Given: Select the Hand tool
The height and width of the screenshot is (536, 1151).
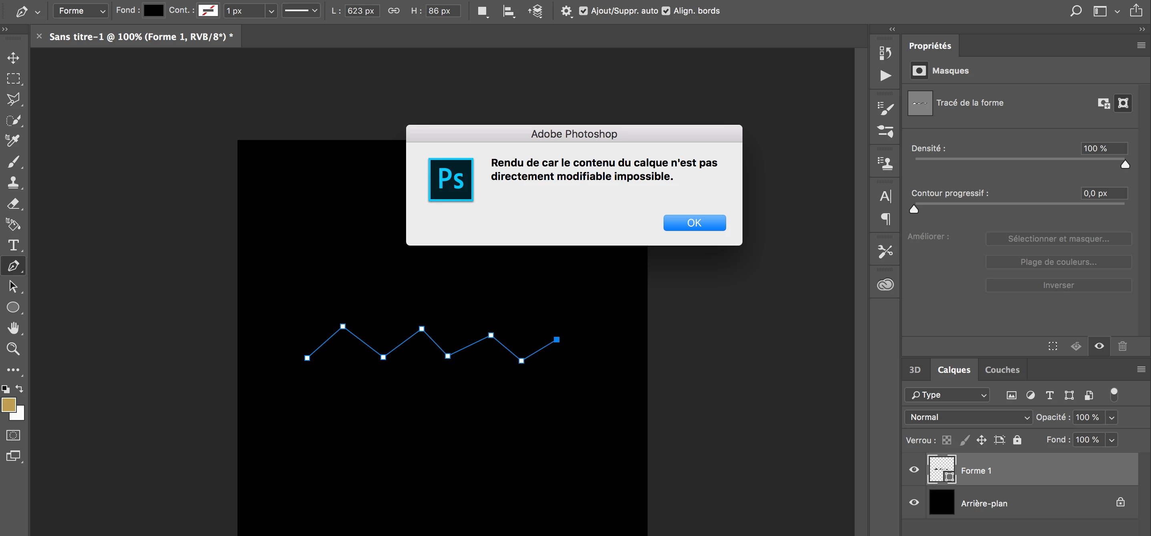Looking at the screenshot, I should (x=13, y=328).
